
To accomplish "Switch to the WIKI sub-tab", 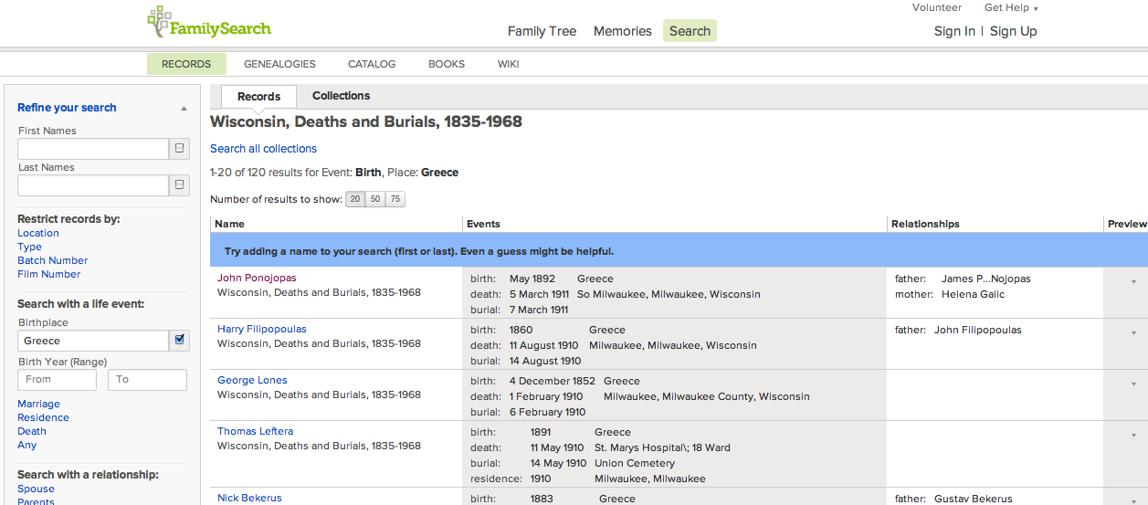I will point(508,64).
